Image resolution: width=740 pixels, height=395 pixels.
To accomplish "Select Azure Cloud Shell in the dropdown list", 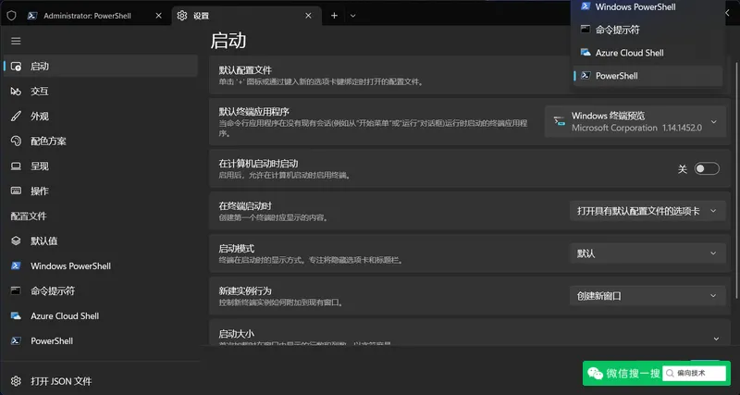I will coord(647,53).
